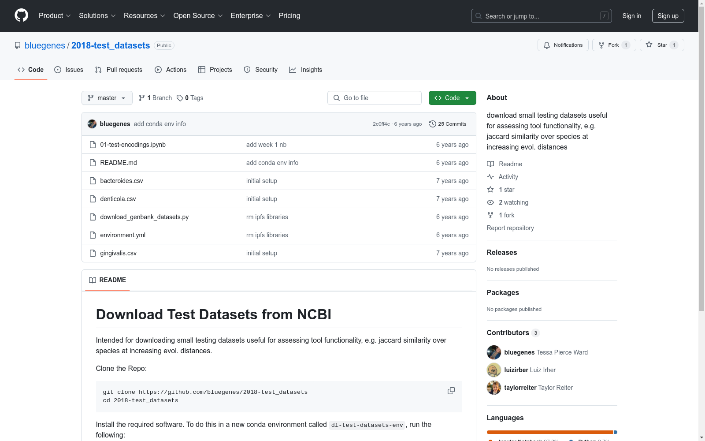Open the 'initial setup' commit for gingivalis.csv
Viewport: 705px width, 441px height.
pyautogui.click(x=262, y=253)
